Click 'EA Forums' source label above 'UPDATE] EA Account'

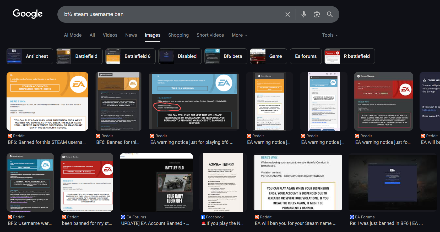[136, 217]
